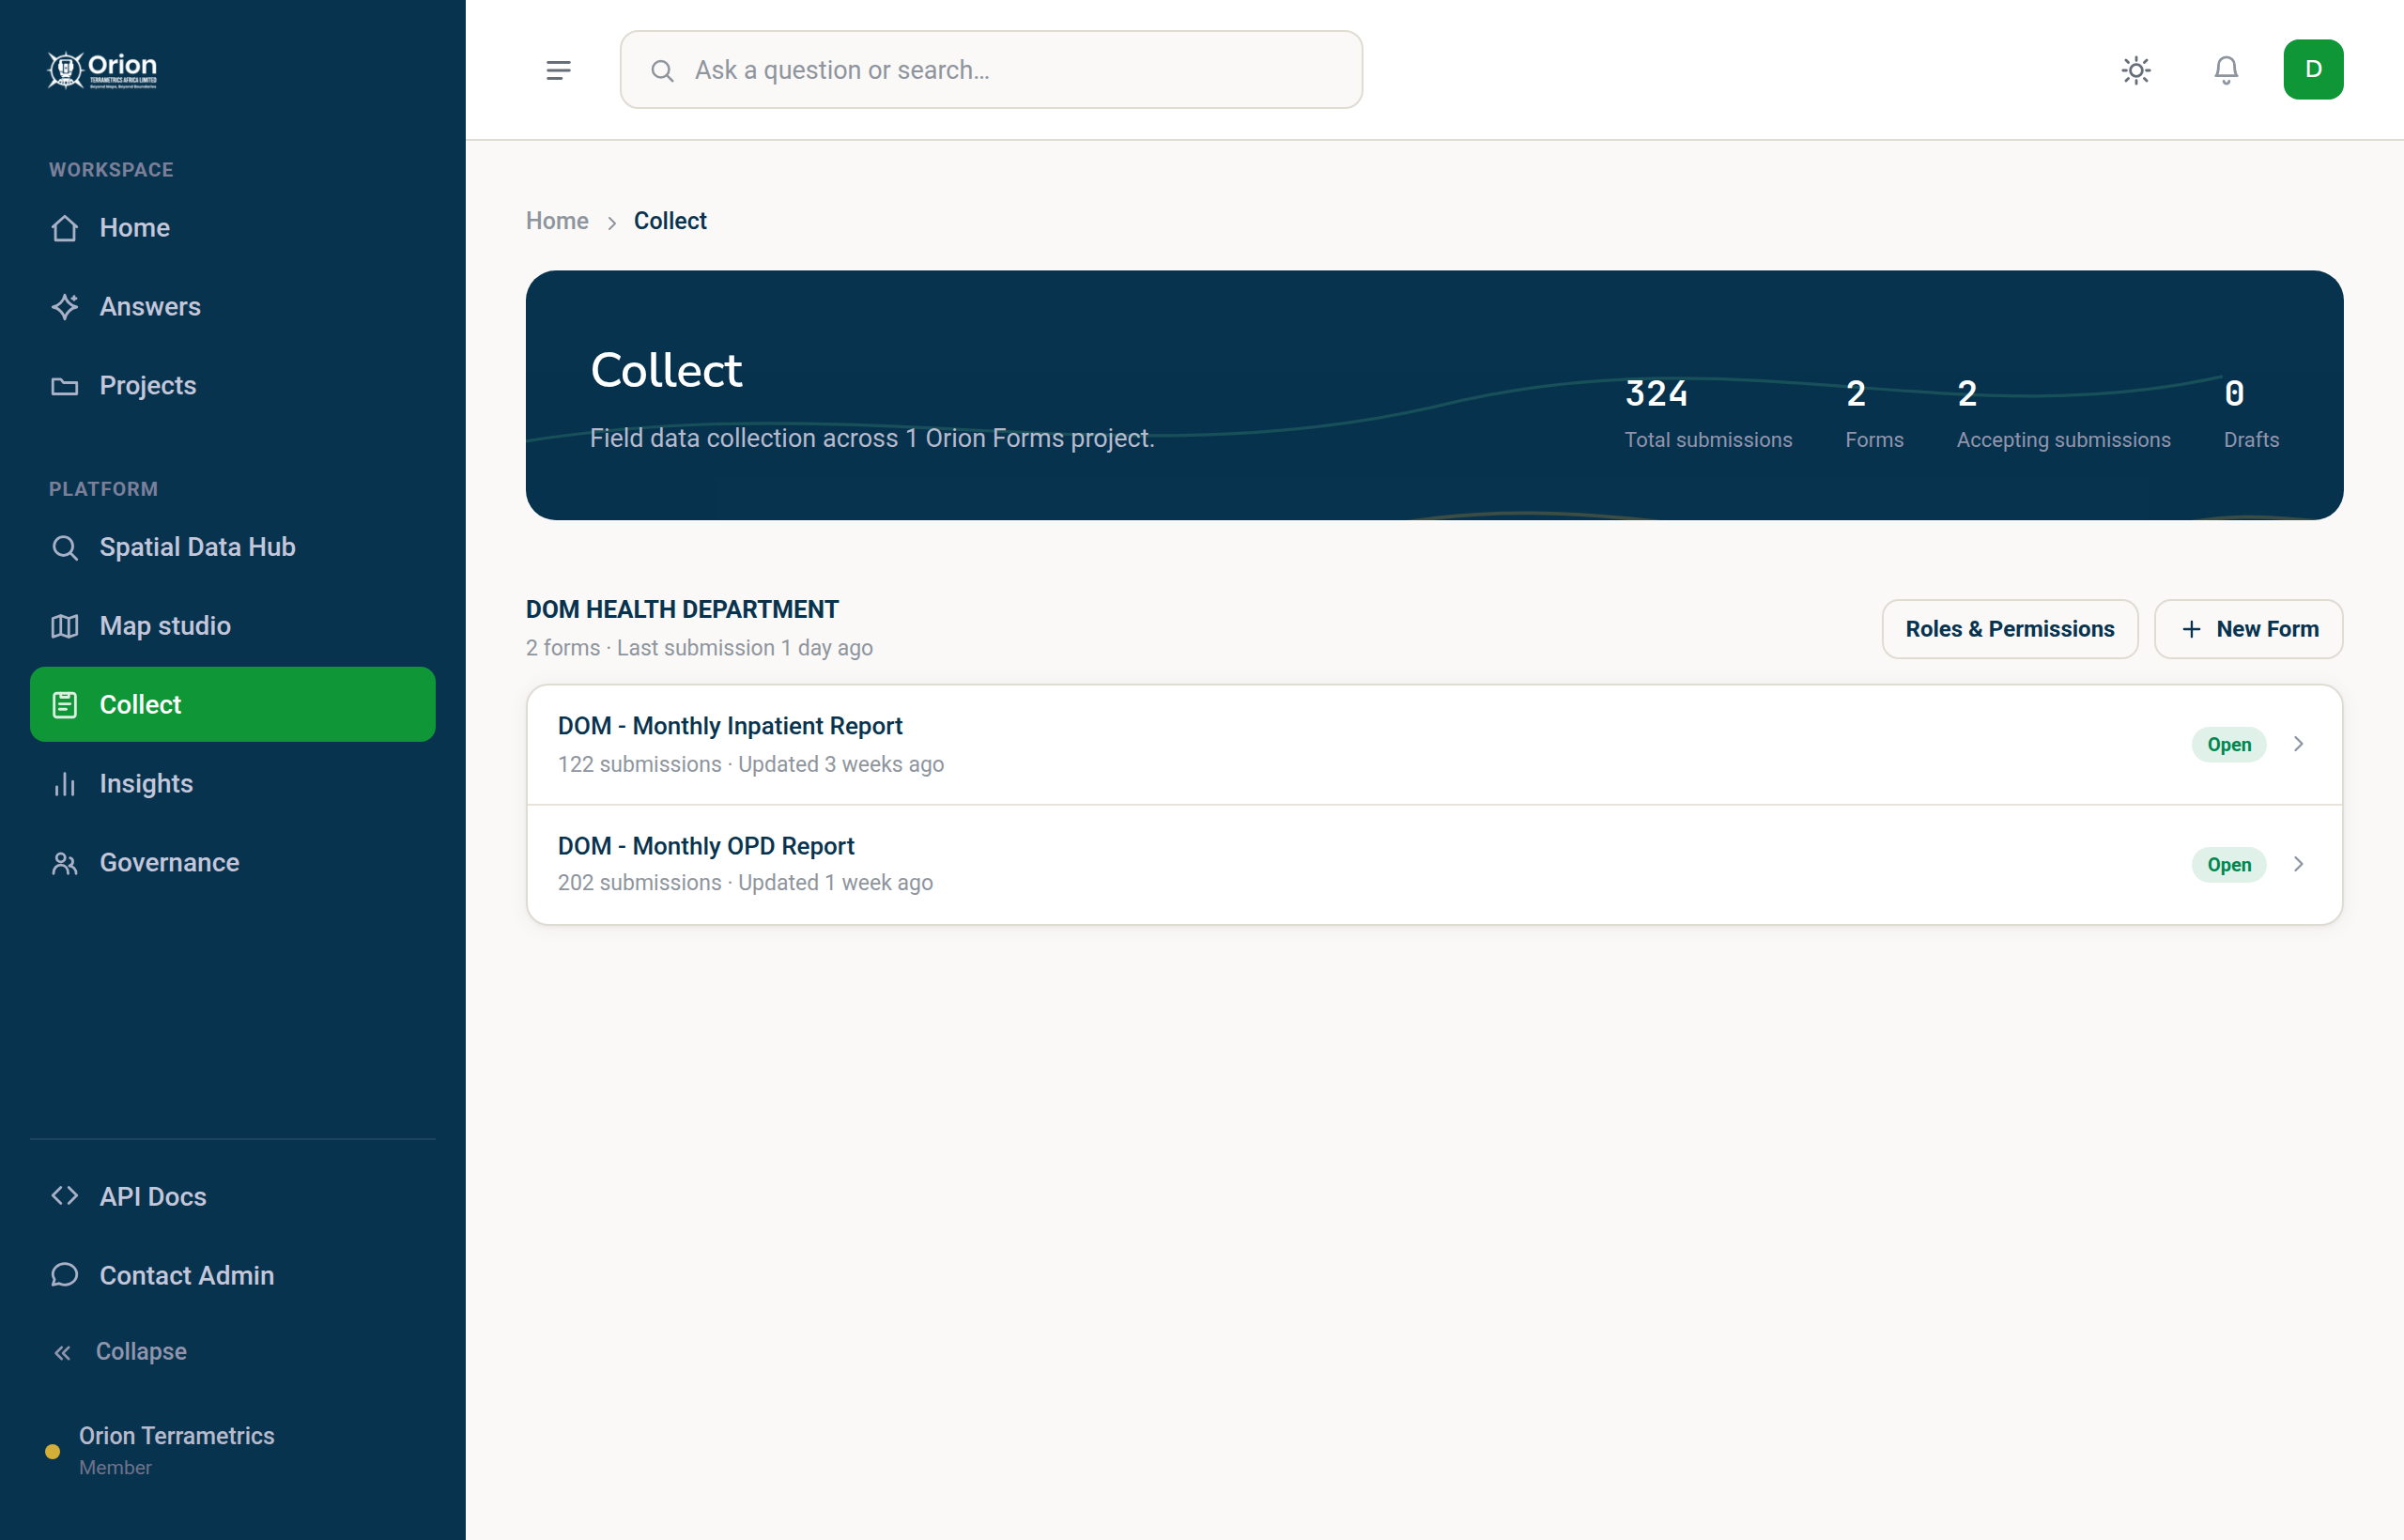Click the Answers sparkle icon

point(65,307)
